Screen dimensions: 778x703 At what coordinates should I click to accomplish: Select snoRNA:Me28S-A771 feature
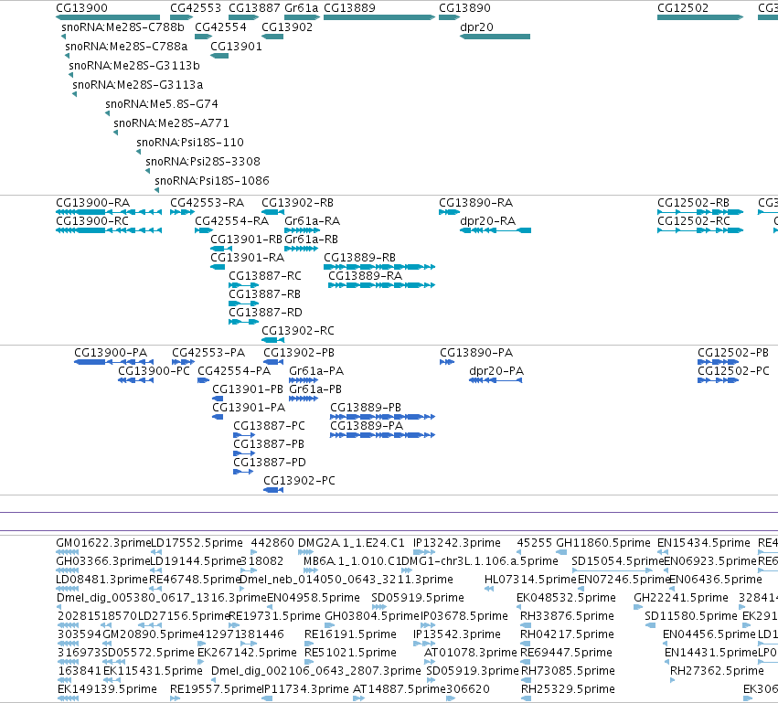tap(115, 133)
